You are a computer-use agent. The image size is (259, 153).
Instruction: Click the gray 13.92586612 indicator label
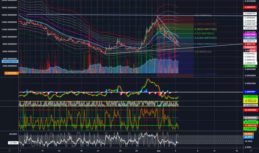coord(250,105)
